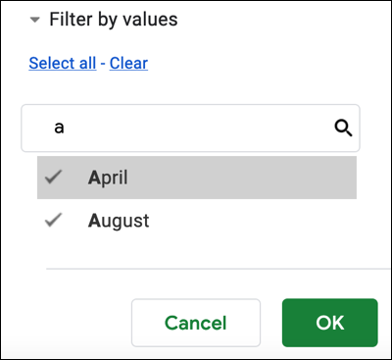Uncheck the August value
Screen dimensions: 392x360
[x=53, y=220]
